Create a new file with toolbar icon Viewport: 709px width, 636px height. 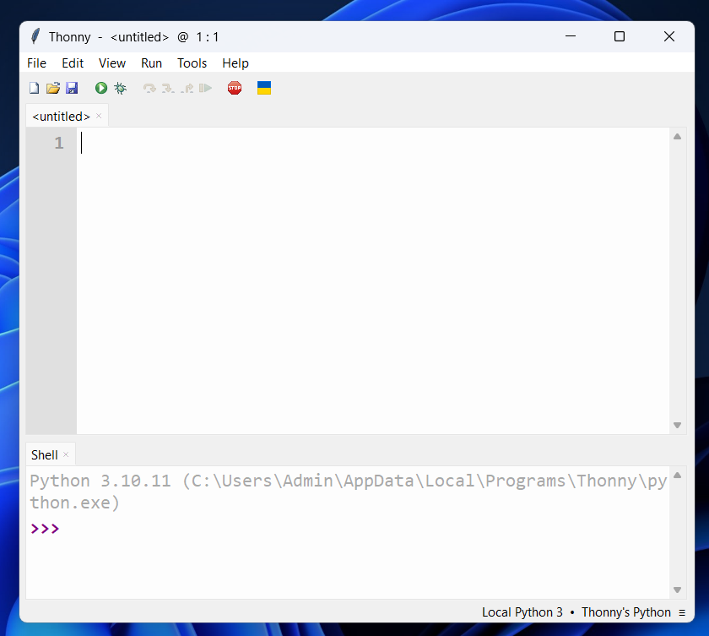click(35, 88)
